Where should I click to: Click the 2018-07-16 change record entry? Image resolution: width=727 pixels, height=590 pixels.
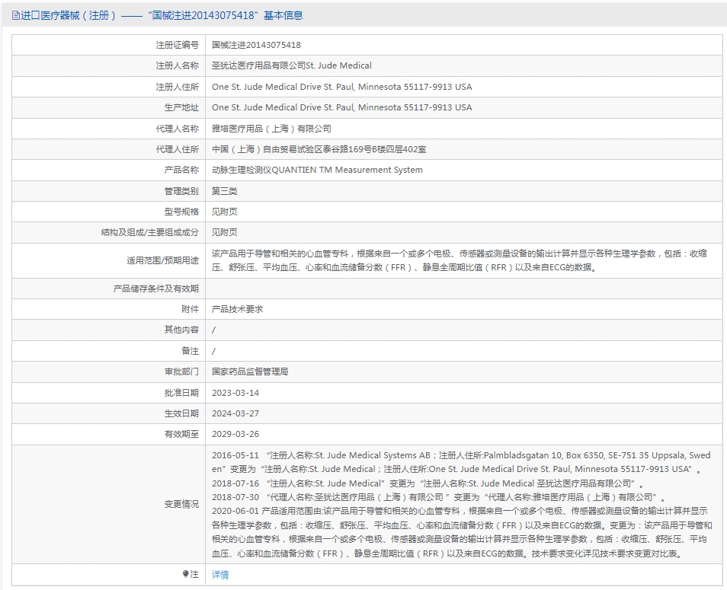(x=428, y=483)
